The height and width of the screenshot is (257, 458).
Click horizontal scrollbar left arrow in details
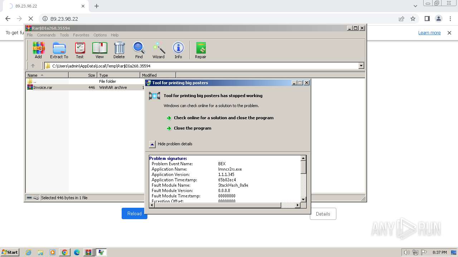152,205
